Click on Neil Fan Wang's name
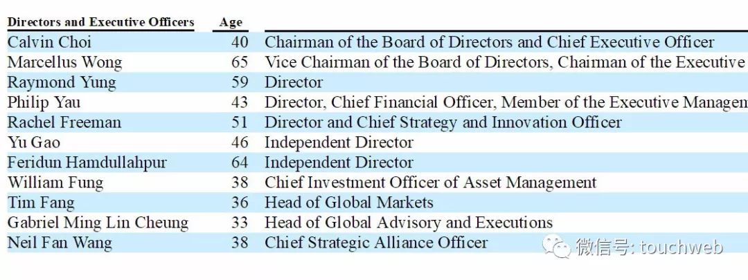This screenshot has height=280, width=748. click(60, 243)
